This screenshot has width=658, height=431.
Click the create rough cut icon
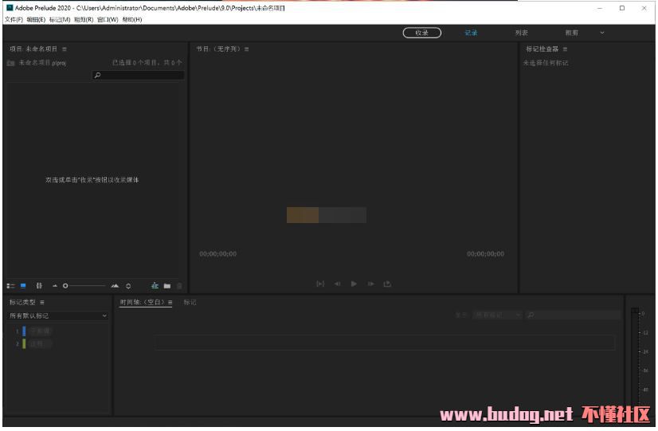click(x=155, y=285)
